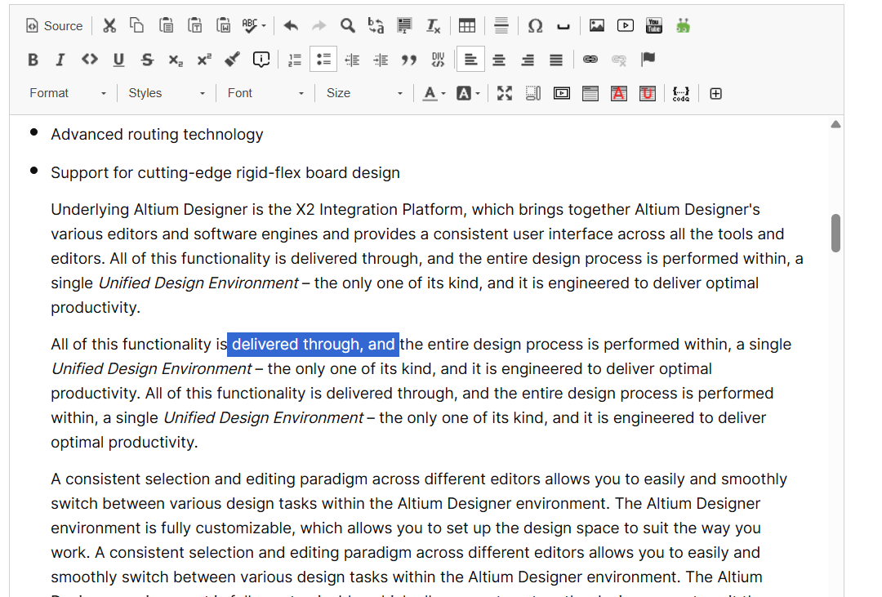The height and width of the screenshot is (597, 882).
Task: Cut the selected text
Action: tap(109, 26)
